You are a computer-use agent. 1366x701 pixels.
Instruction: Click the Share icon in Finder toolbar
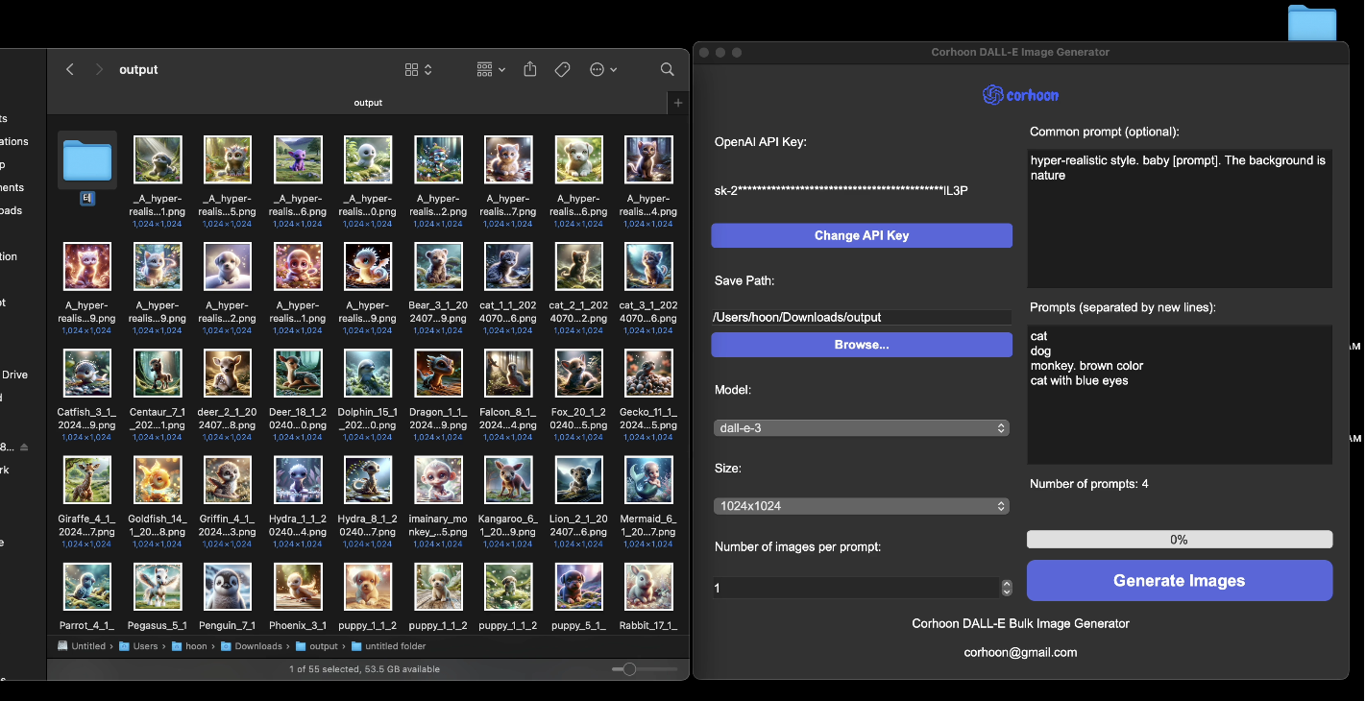(529, 69)
